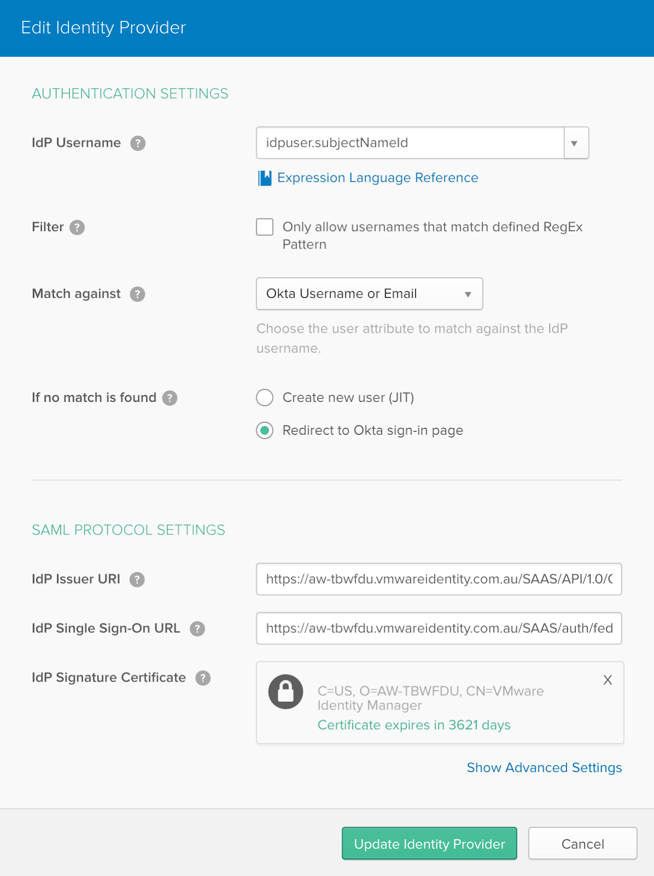Click Update Identity Provider button
Screen dimensions: 654x876
[x=429, y=844]
